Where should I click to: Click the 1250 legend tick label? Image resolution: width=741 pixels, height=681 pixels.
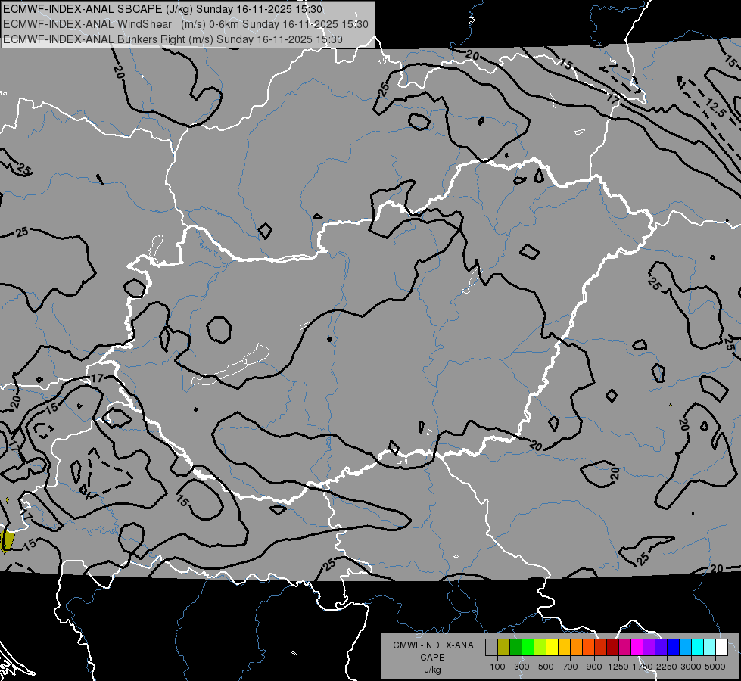click(x=618, y=667)
